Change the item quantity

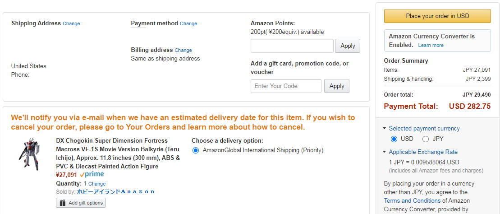97,184
